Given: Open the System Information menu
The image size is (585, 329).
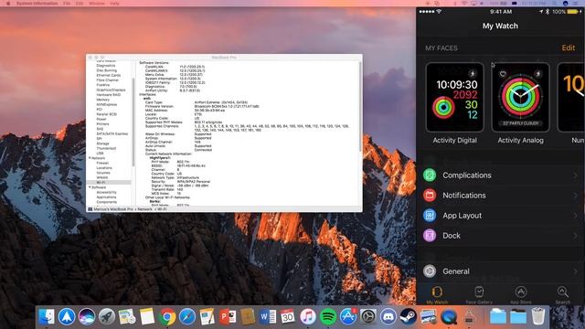Looking at the screenshot, I should tap(37, 4).
